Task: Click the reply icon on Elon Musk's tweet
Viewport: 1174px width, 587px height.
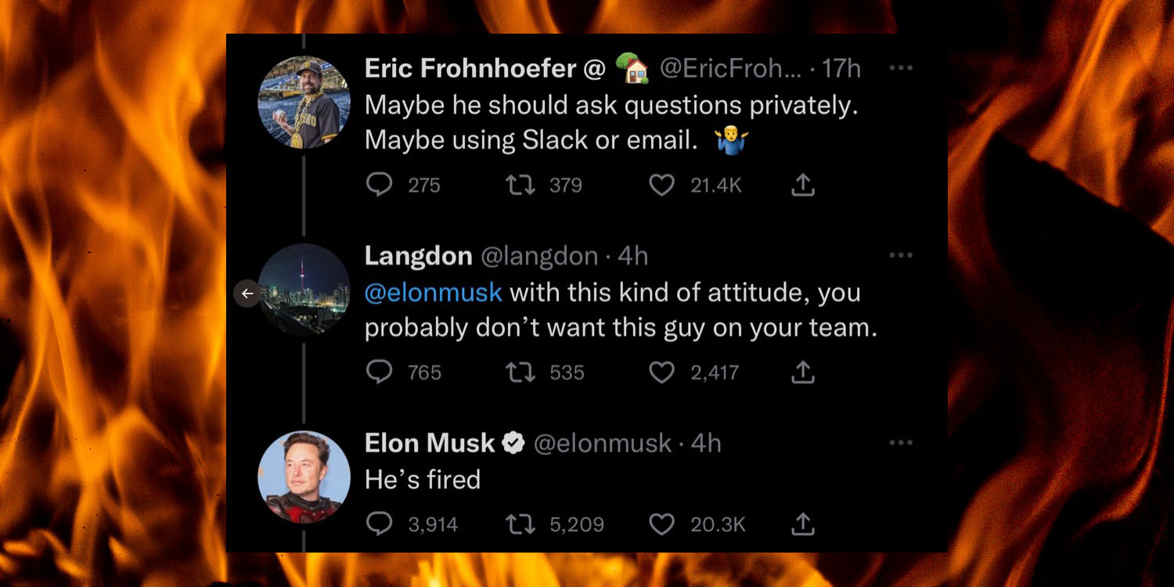Action: pos(381,524)
